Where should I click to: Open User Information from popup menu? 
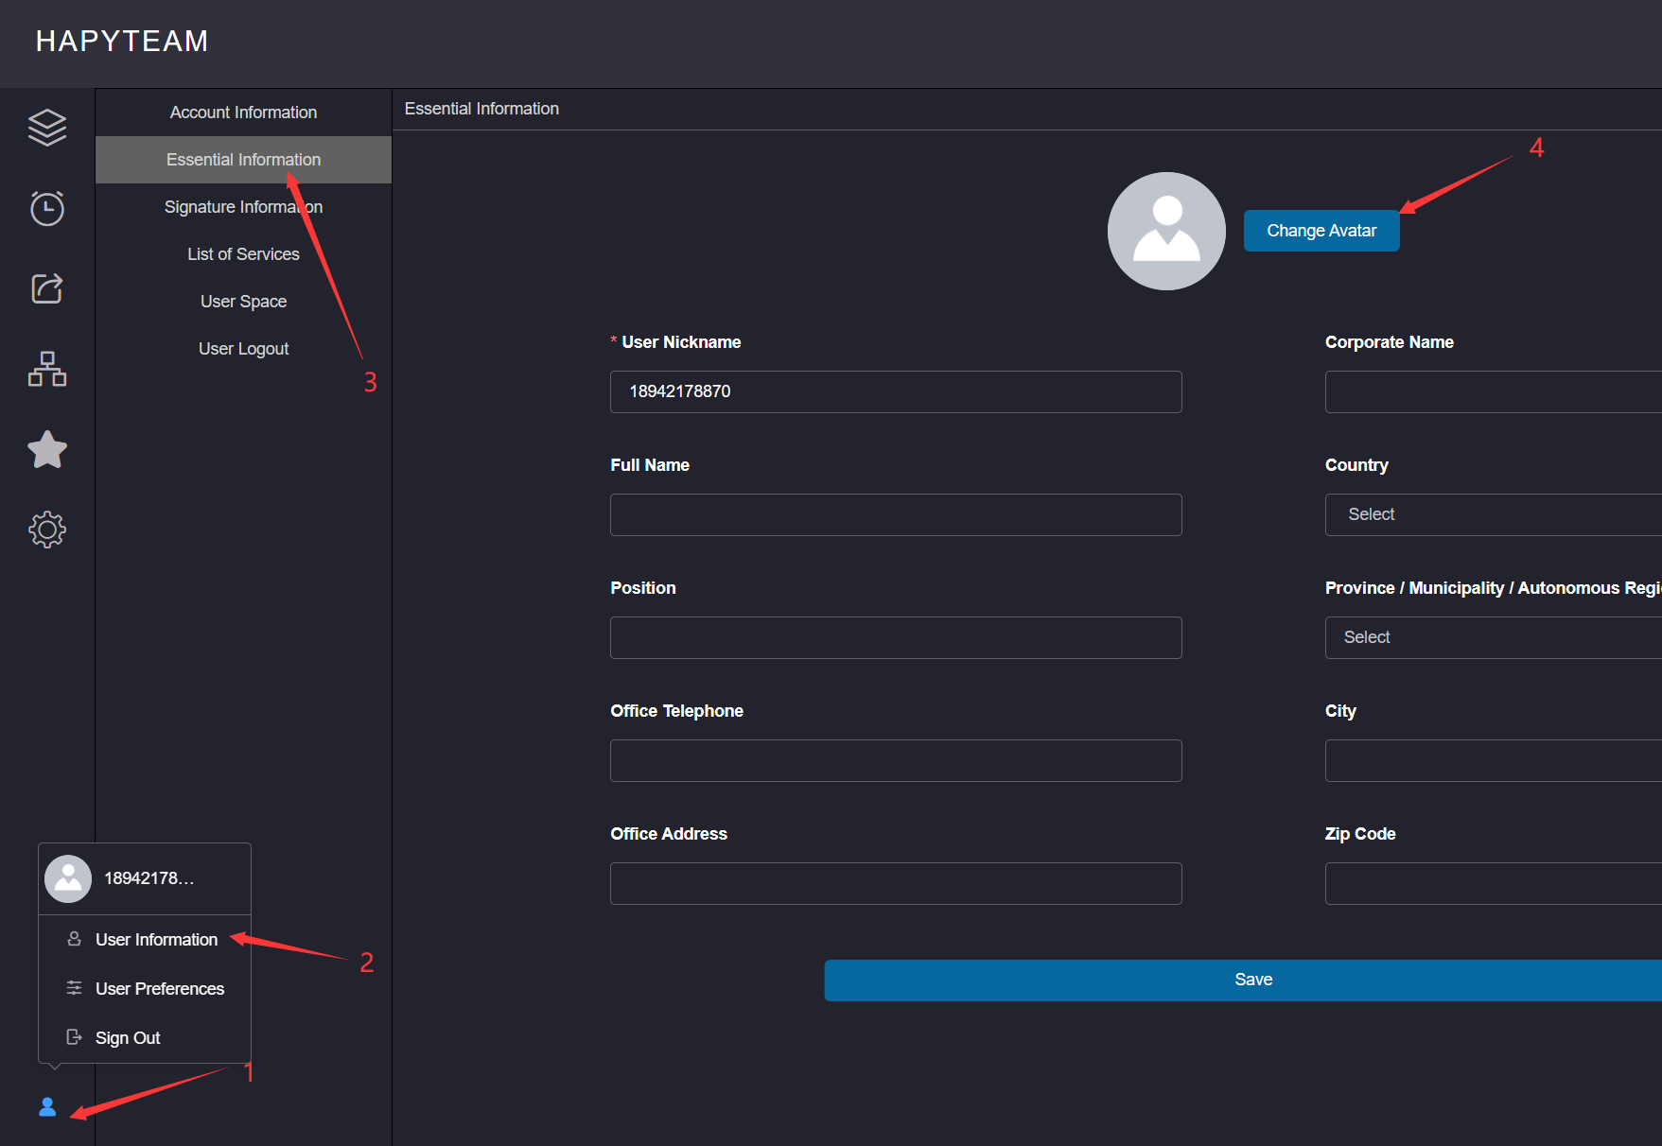[145, 939]
